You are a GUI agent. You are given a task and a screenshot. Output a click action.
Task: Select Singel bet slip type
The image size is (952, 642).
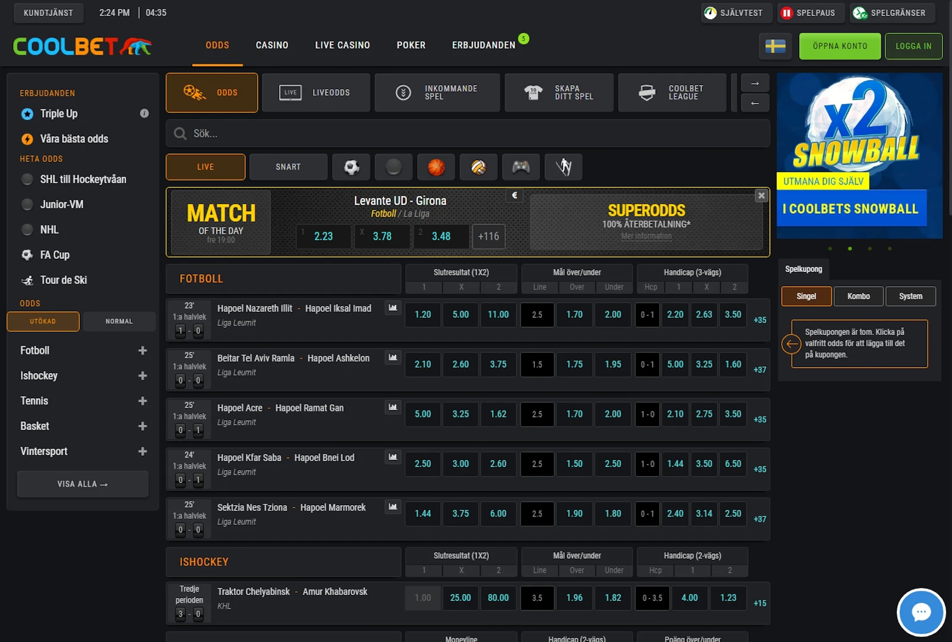(806, 296)
